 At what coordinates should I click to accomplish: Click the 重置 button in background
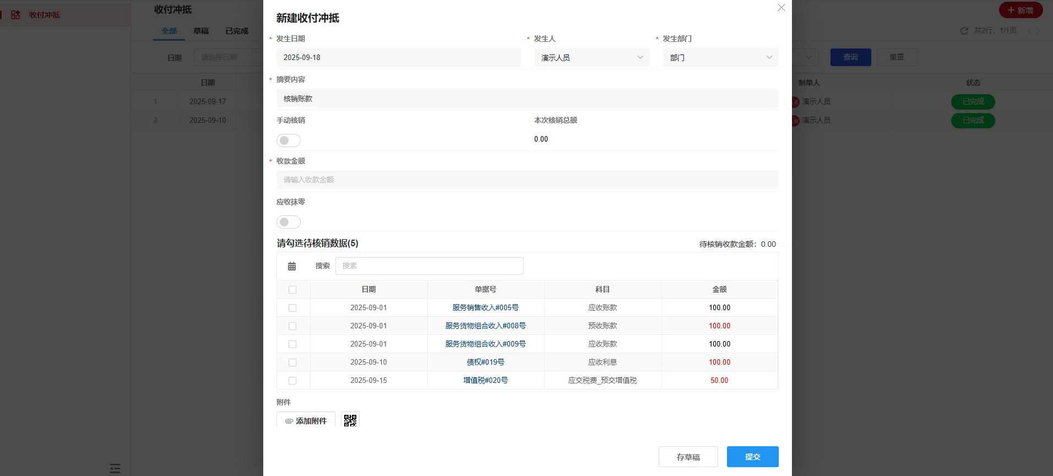(x=897, y=57)
